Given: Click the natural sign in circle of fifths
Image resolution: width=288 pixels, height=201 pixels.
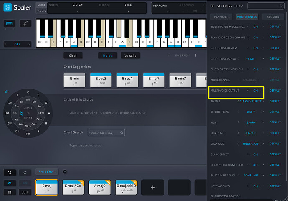Looking at the screenshot, I should 21,113.
